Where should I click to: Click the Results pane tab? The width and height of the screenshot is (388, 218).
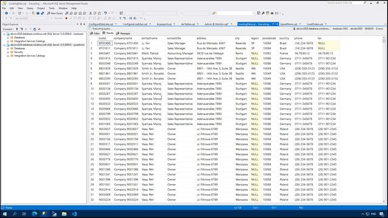tap(108, 33)
